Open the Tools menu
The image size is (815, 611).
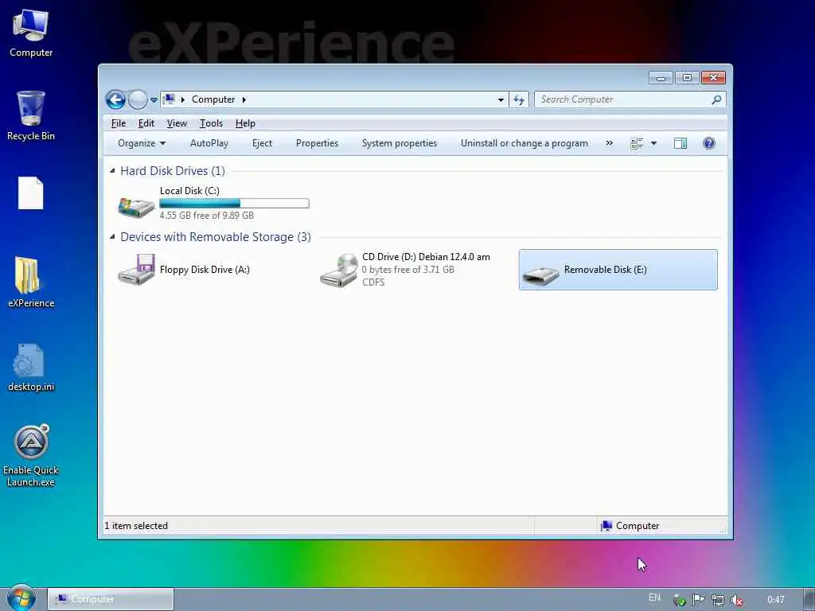(211, 123)
